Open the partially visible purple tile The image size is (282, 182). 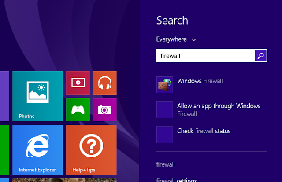[4, 96]
